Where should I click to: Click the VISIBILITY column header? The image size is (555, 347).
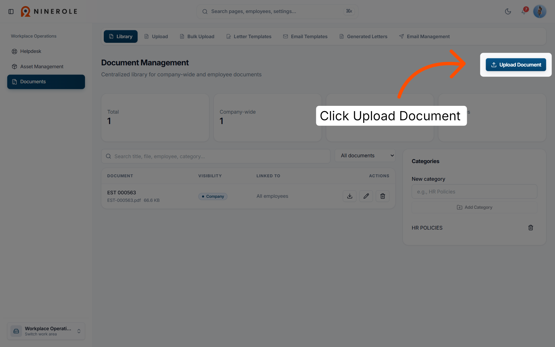coord(210,176)
